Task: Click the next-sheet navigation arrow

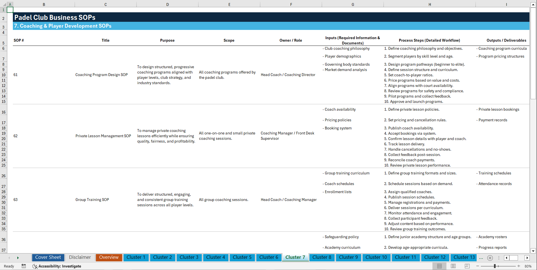Action: (18, 257)
